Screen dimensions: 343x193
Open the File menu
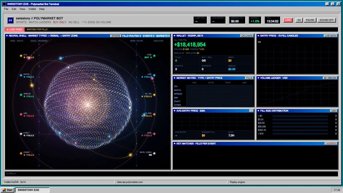(x=6, y=9)
